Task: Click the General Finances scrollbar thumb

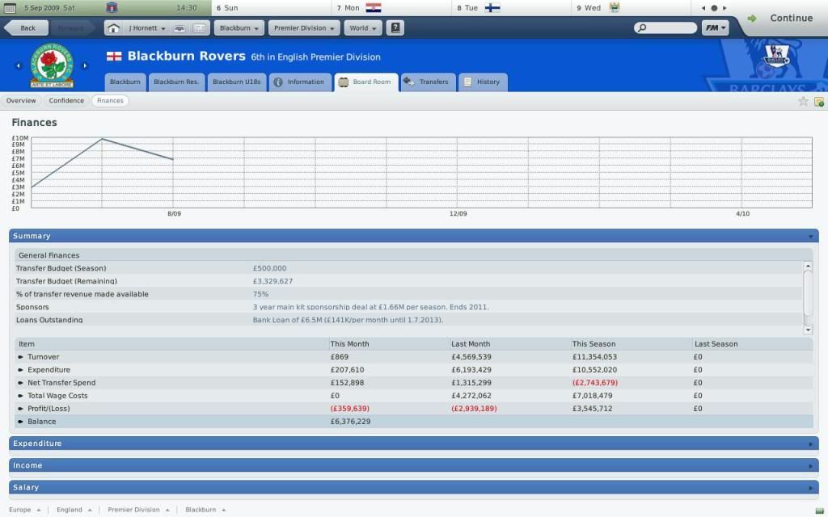Action: click(x=808, y=294)
